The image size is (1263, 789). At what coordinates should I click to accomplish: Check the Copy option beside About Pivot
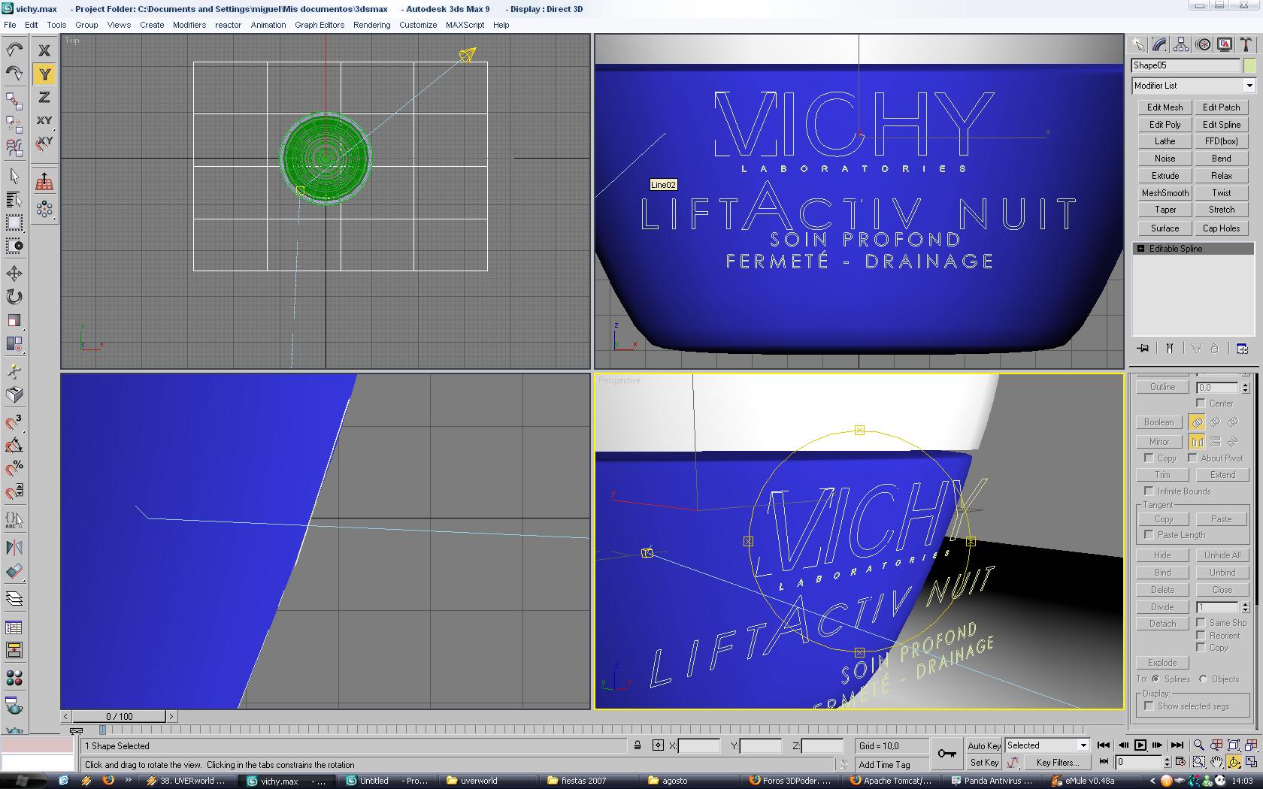(x=1149, y=458)
